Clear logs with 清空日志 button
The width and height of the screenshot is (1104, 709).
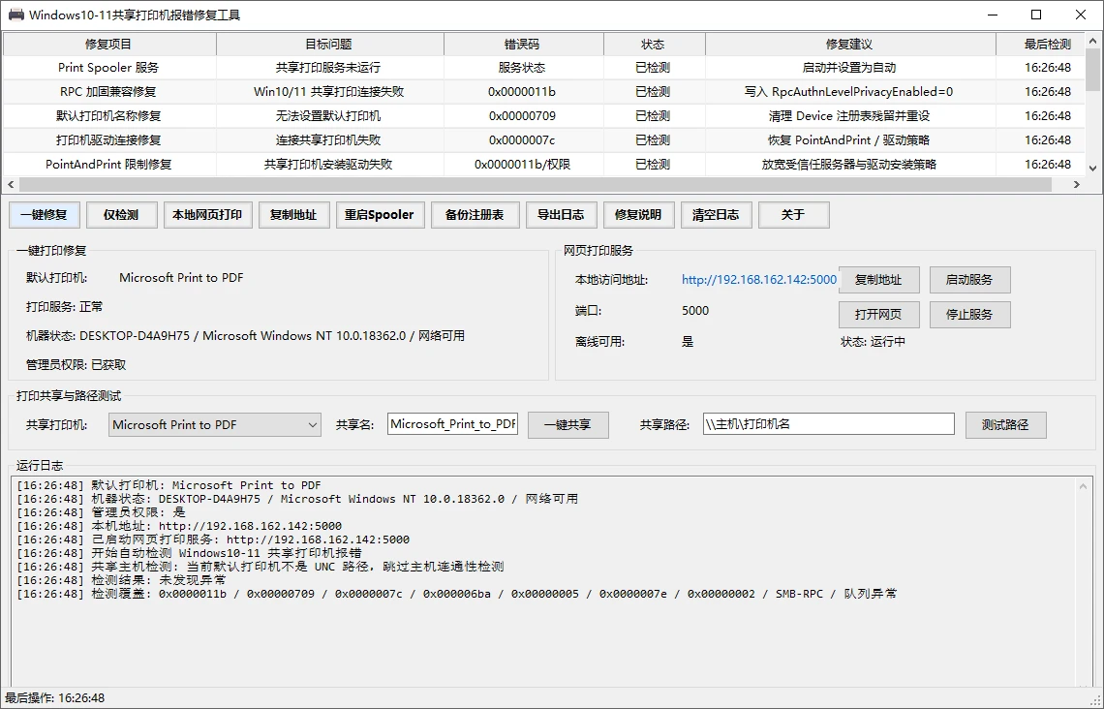[x=716, y=215]
